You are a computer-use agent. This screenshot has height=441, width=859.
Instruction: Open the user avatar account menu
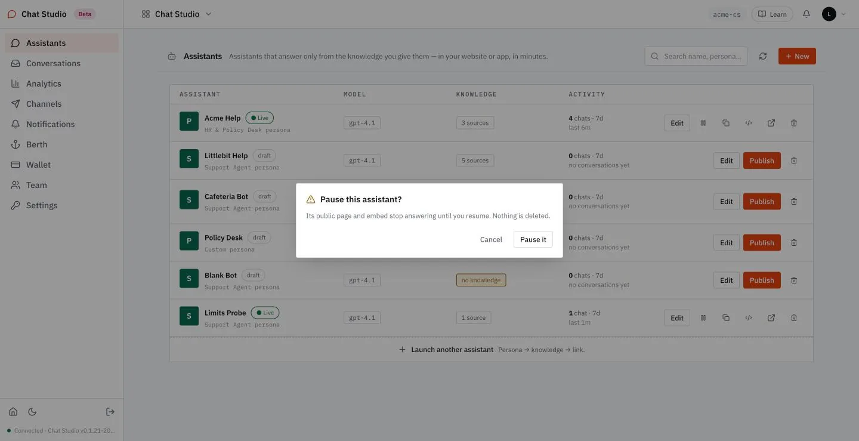[834, 14]
